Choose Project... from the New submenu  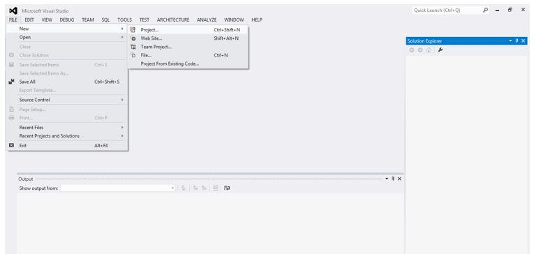[x=188, y=30]
